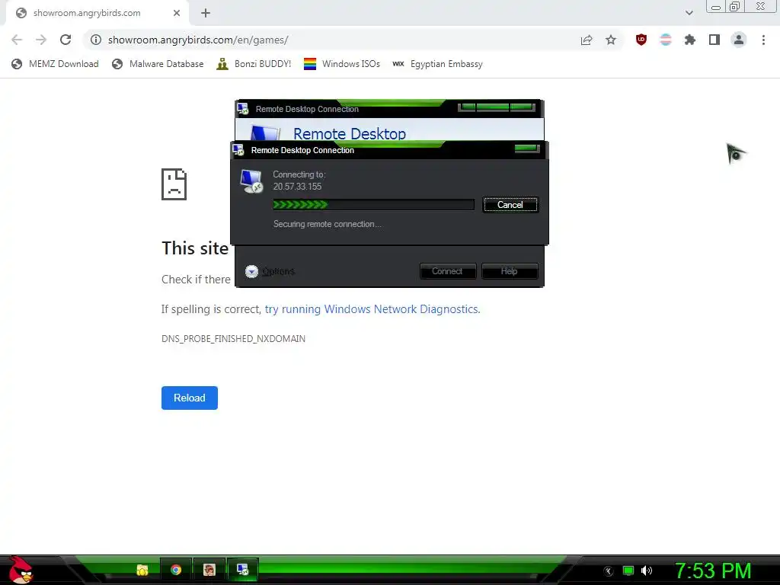Select the showroom.angrybirds.com tab

point(97,13)
